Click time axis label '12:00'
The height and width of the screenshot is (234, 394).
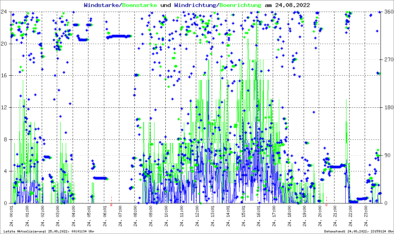pyautogui.click(x=197, y=212)
